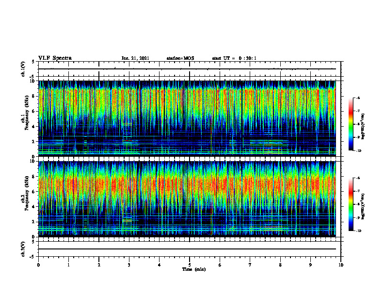Click time axis tick label "4"
The width and height of the screenshot is (384, 297).
click(x=160, y=265)
